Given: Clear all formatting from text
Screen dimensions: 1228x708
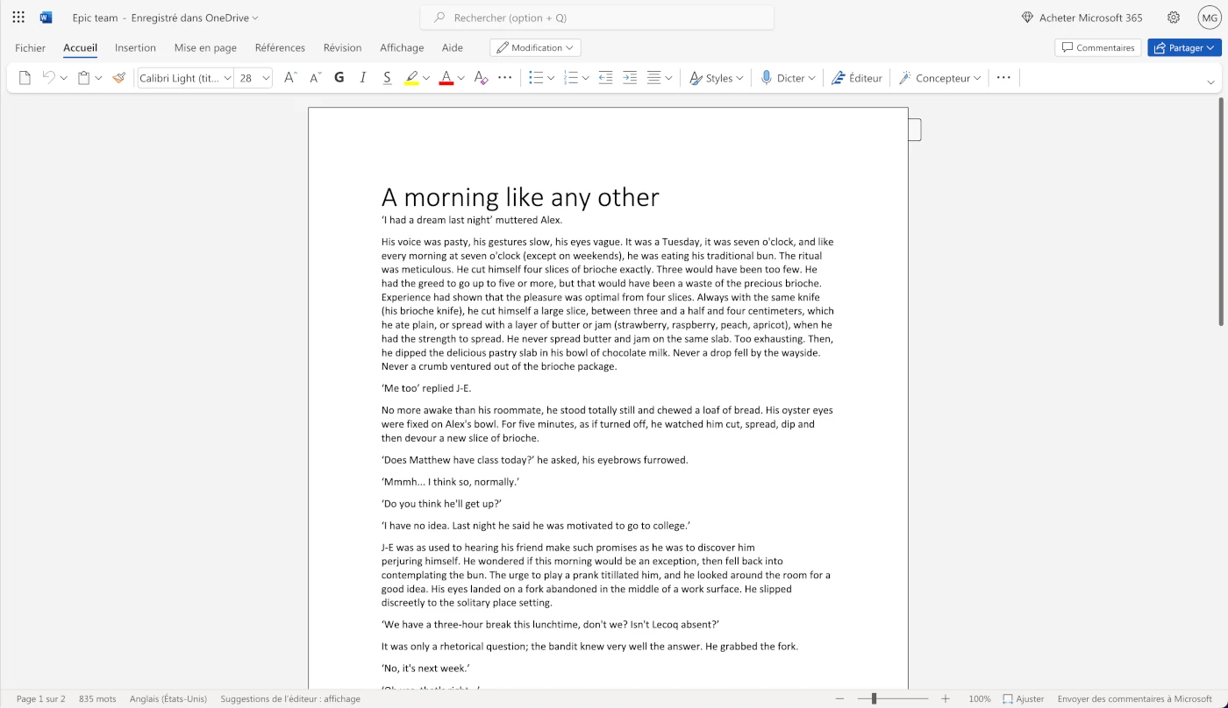Looking at the screenshot, I should (x=480, y=77).
